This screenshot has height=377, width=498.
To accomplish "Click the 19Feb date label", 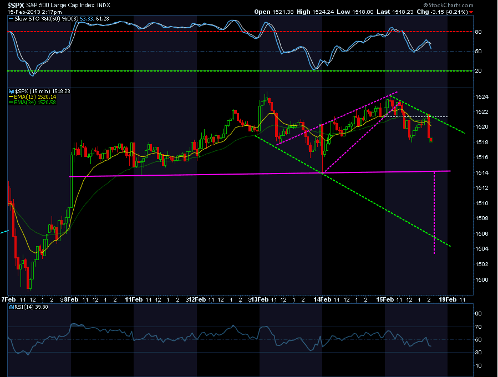I will click(448, 299).
